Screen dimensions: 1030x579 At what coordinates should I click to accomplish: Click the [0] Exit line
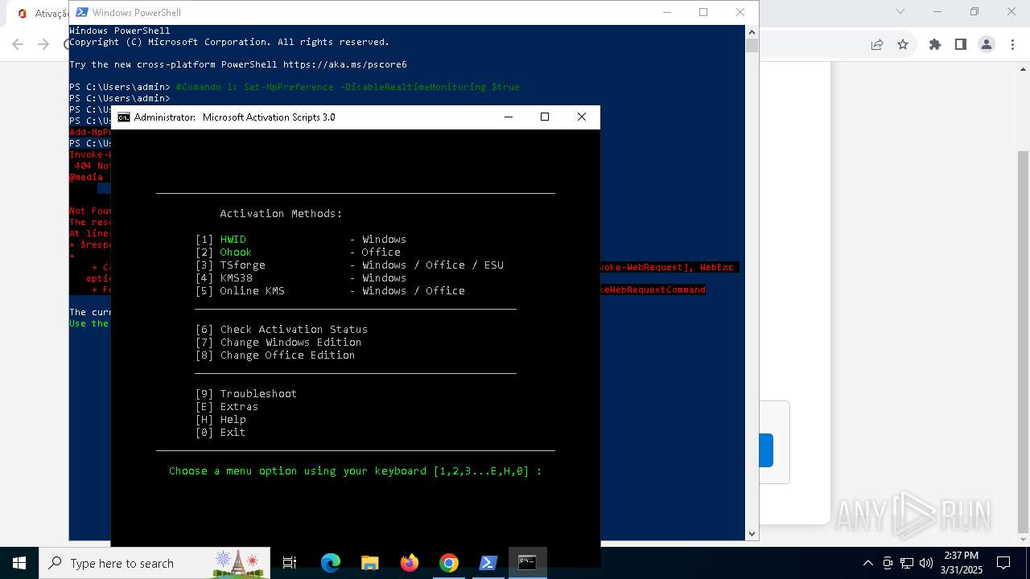220,432
